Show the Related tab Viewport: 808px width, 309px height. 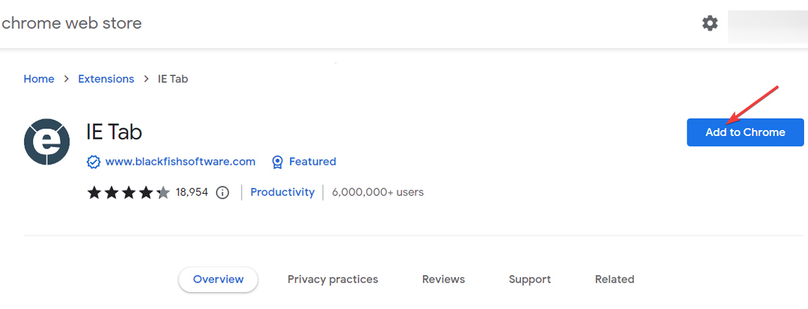click(614, 279)
